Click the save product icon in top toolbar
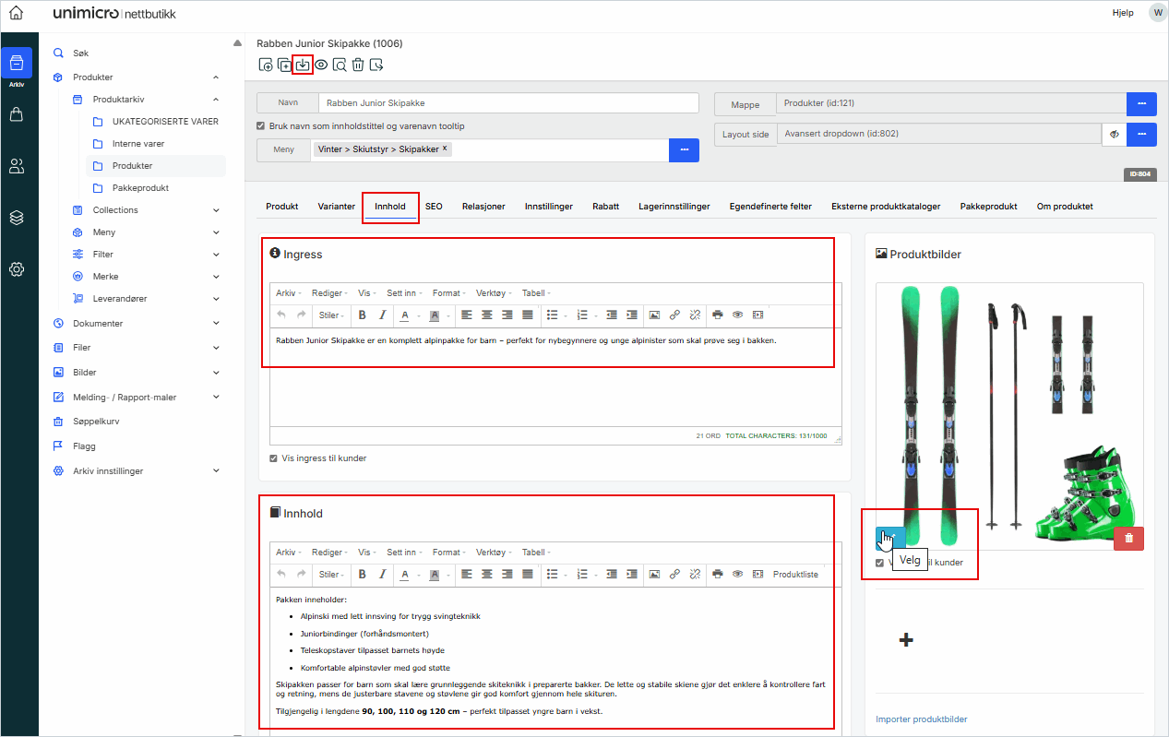Image resolution: width=1169 pixels, height=737 pixels. pyautogui.click(x=303, y=65)
